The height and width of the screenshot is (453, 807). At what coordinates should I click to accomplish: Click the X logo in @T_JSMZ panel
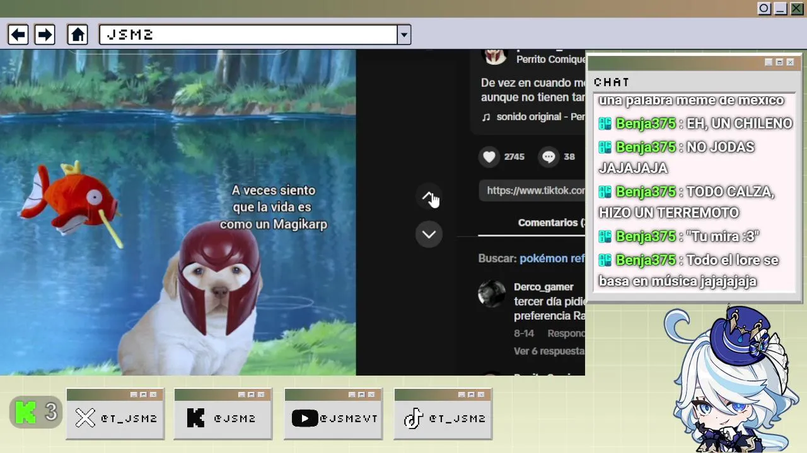click(x=85, y=418)
